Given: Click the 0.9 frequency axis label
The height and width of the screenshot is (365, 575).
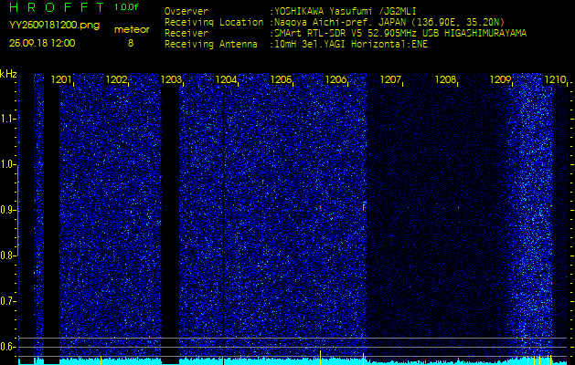Looking at the screenshot, I should coord(6,211).
